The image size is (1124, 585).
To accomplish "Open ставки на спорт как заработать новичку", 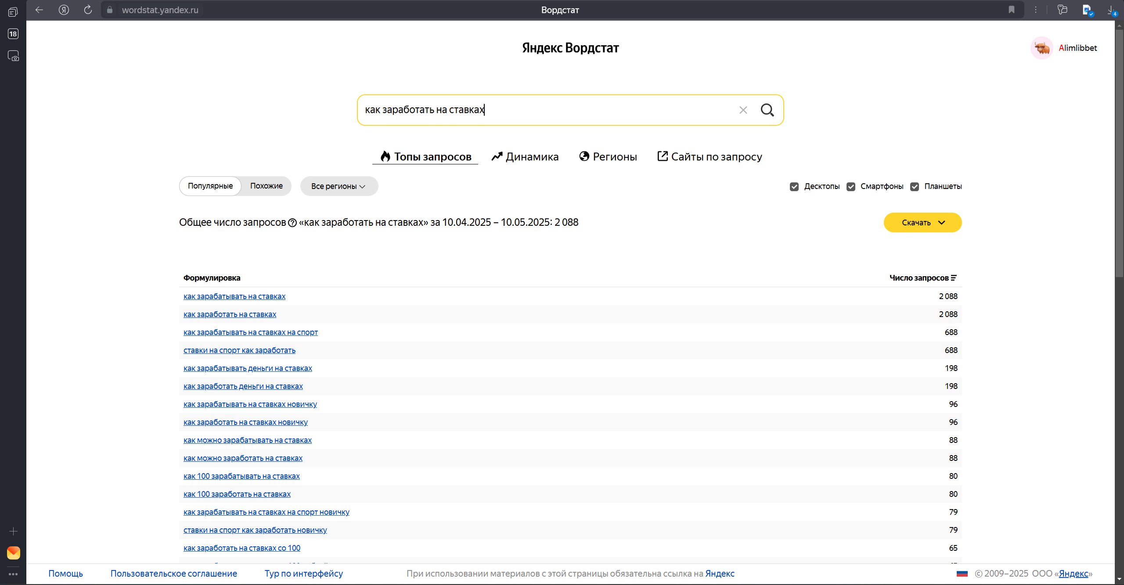I will (255, 530).
